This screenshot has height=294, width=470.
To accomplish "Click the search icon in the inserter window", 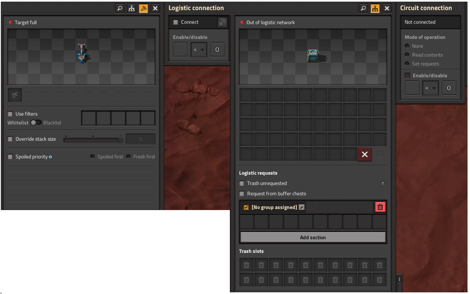I will click(x=119, y=8).
